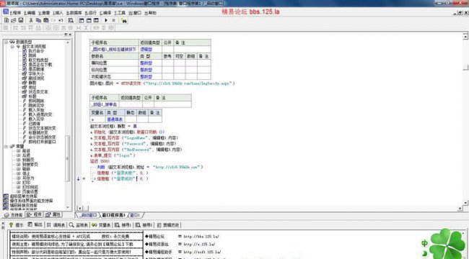Viewport: 469px width, 259px height.
Task: Select 是否正在下载 in the tree
Action: [40, 65]
